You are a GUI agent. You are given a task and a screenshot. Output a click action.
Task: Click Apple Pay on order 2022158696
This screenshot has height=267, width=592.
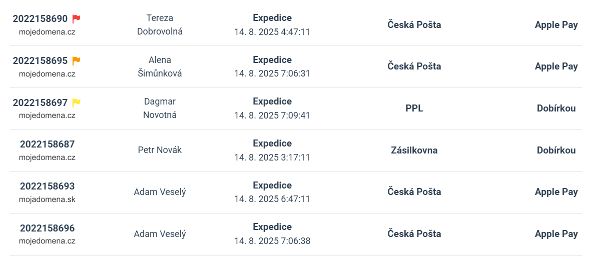(556, 234)
